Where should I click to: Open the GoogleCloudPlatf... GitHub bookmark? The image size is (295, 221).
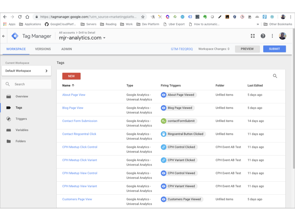pyautogui.click(x=60, y=24)
